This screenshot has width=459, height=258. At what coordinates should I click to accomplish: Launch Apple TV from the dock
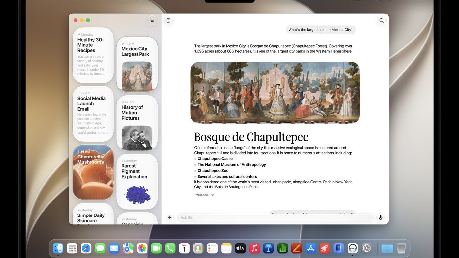(x=240, y=248)
